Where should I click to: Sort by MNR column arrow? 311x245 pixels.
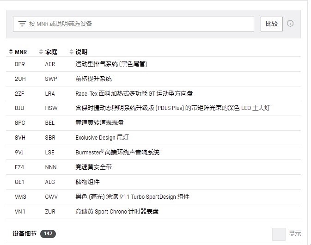11,52
